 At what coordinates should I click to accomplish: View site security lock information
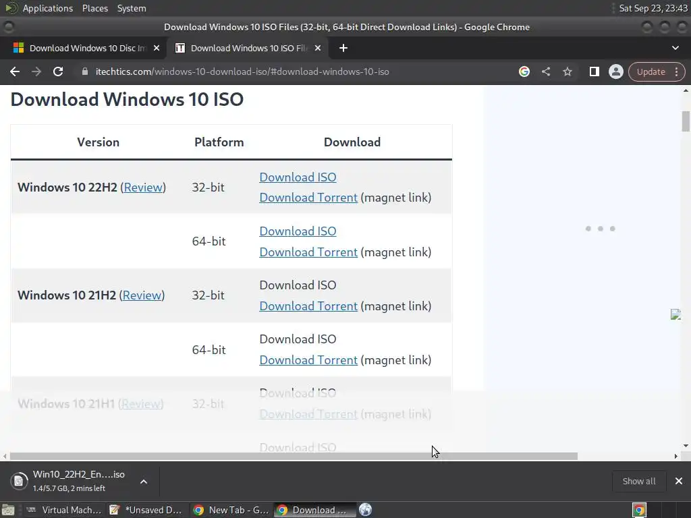coord(85,71)
